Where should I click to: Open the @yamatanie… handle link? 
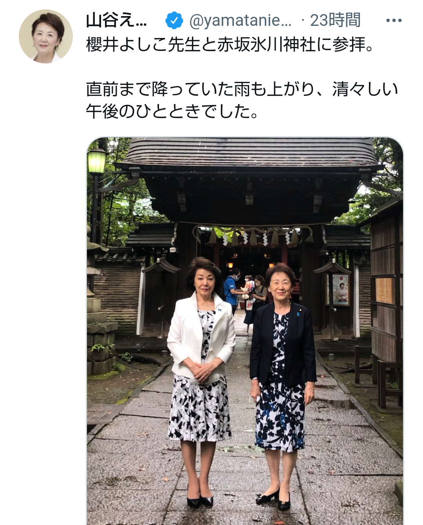(x=240, y=20)
